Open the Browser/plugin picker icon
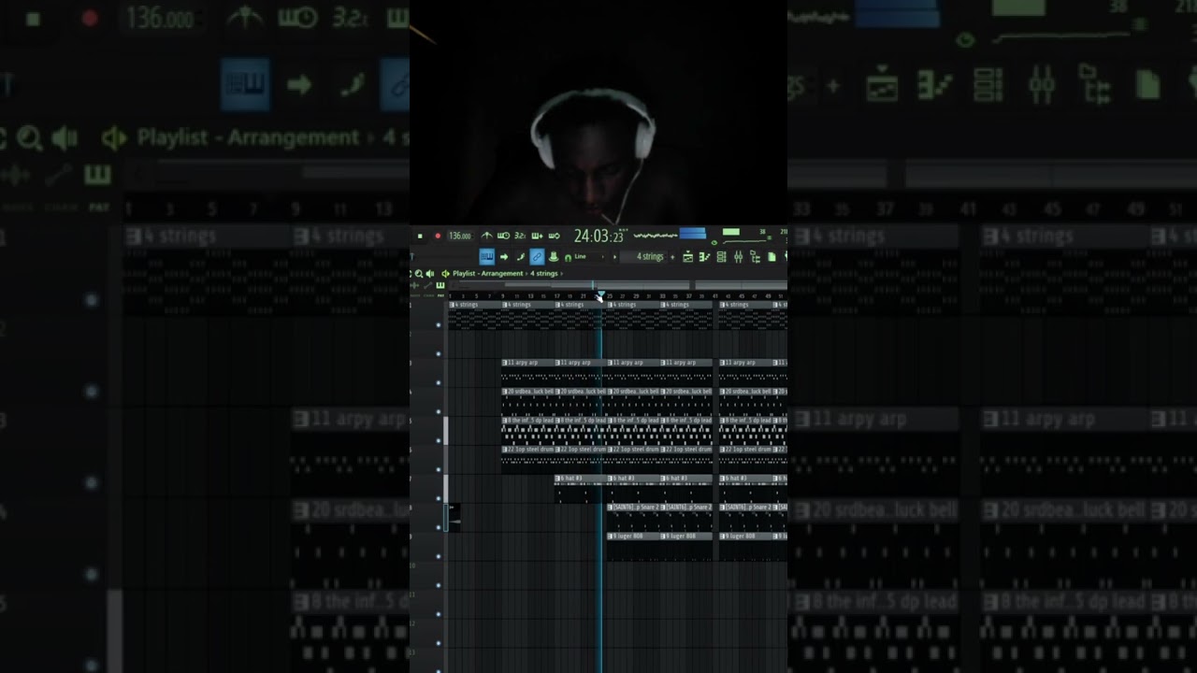The image size is (1197, 673). pos(755,257)
